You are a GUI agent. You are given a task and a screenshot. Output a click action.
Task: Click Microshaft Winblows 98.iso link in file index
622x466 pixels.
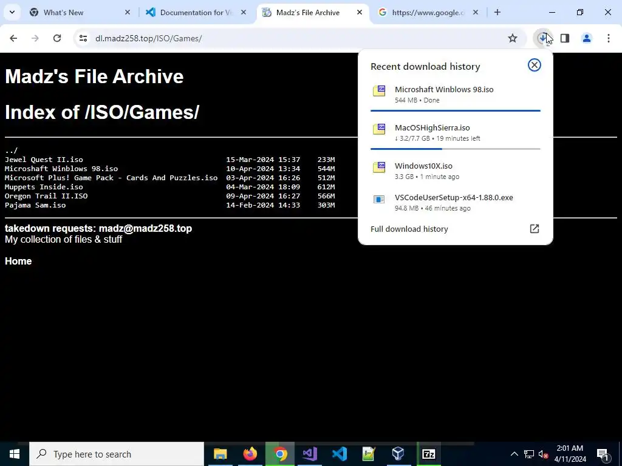(x=61, y=169)
